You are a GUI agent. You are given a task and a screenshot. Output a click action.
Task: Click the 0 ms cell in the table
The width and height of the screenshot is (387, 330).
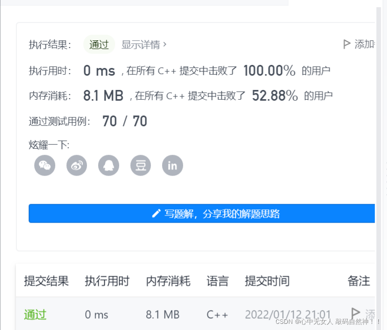pos(97,315)
